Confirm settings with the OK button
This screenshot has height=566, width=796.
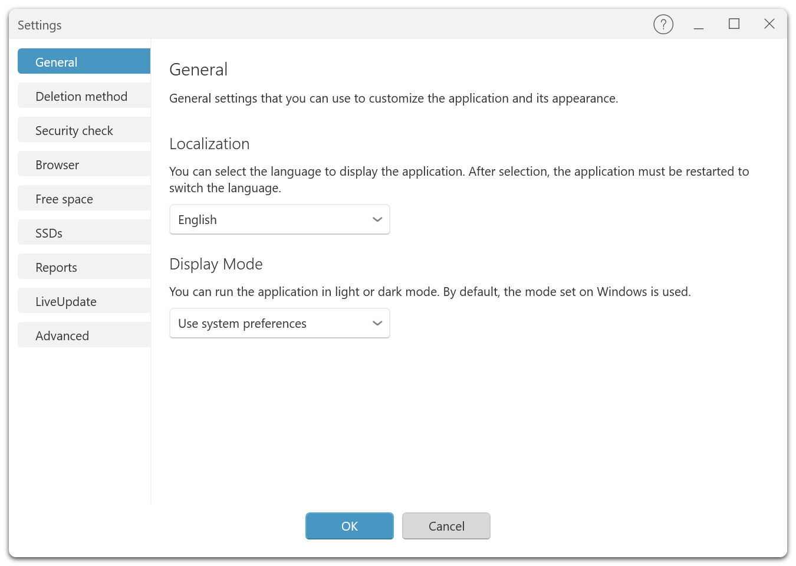(349, 526)
